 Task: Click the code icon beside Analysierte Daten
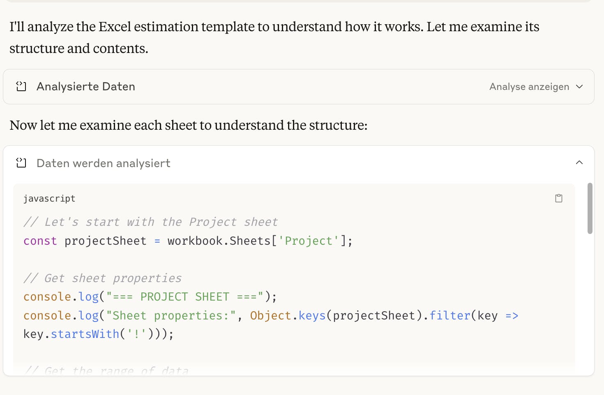[x=21, y=86]
